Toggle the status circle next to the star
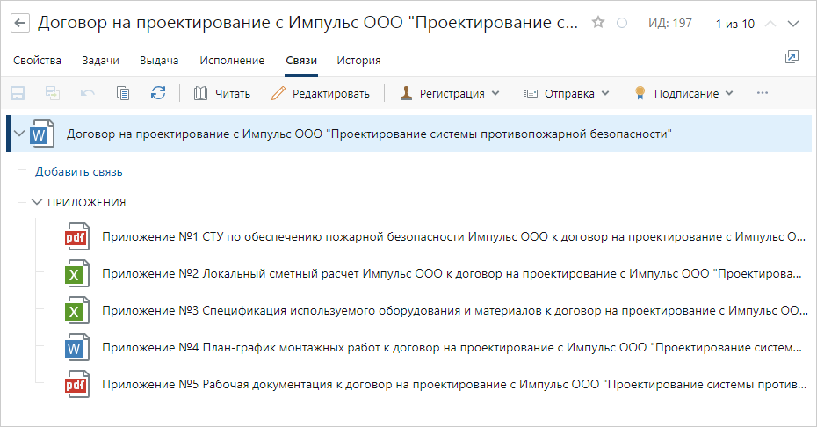This screenshot has width=817, height=427. (x=622, y=24)
